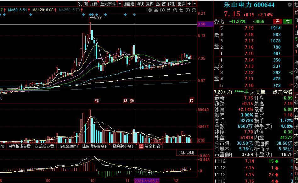Open the AI立桩成交量 tab
This screenshot has width=298, height=183.
[20, 146]
